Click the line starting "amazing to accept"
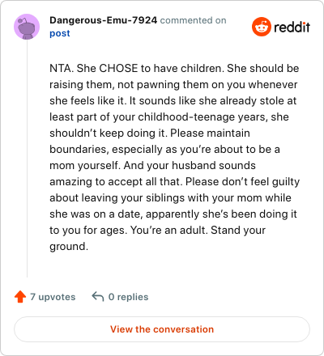 coord(174,182)
